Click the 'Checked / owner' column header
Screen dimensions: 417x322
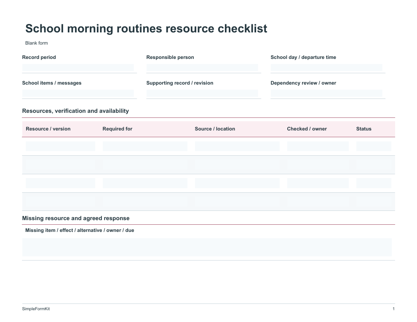pyautogui.click(x=307, y=129)
